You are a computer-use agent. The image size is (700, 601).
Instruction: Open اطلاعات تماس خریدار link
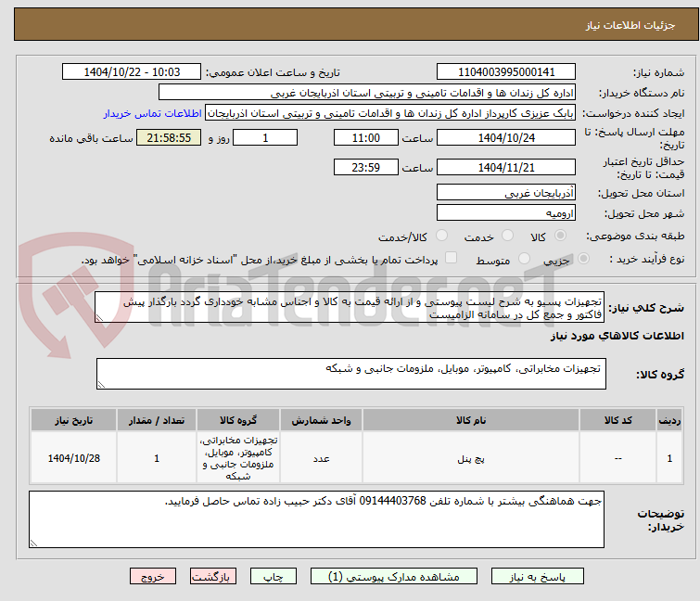point(153,113)
